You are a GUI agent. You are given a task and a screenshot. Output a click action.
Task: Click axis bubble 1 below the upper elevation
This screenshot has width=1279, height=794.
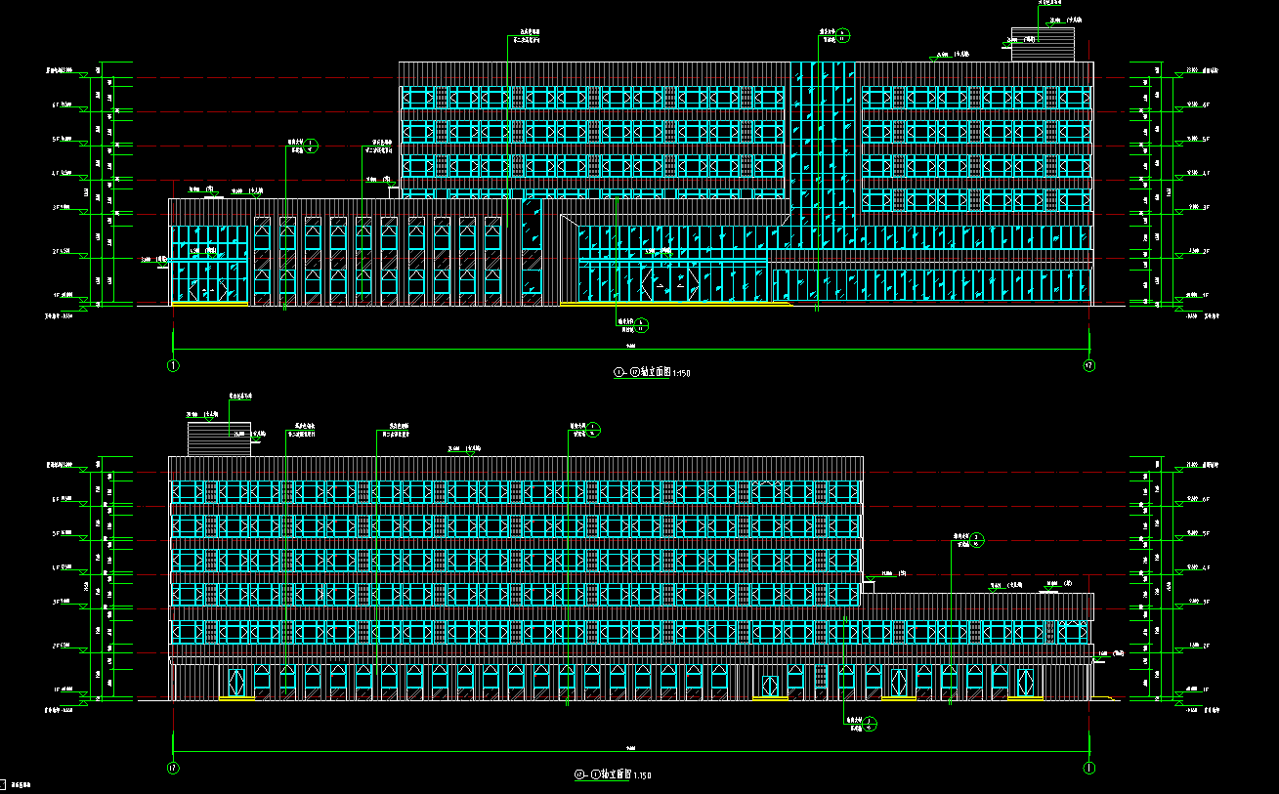pos(173,366)
